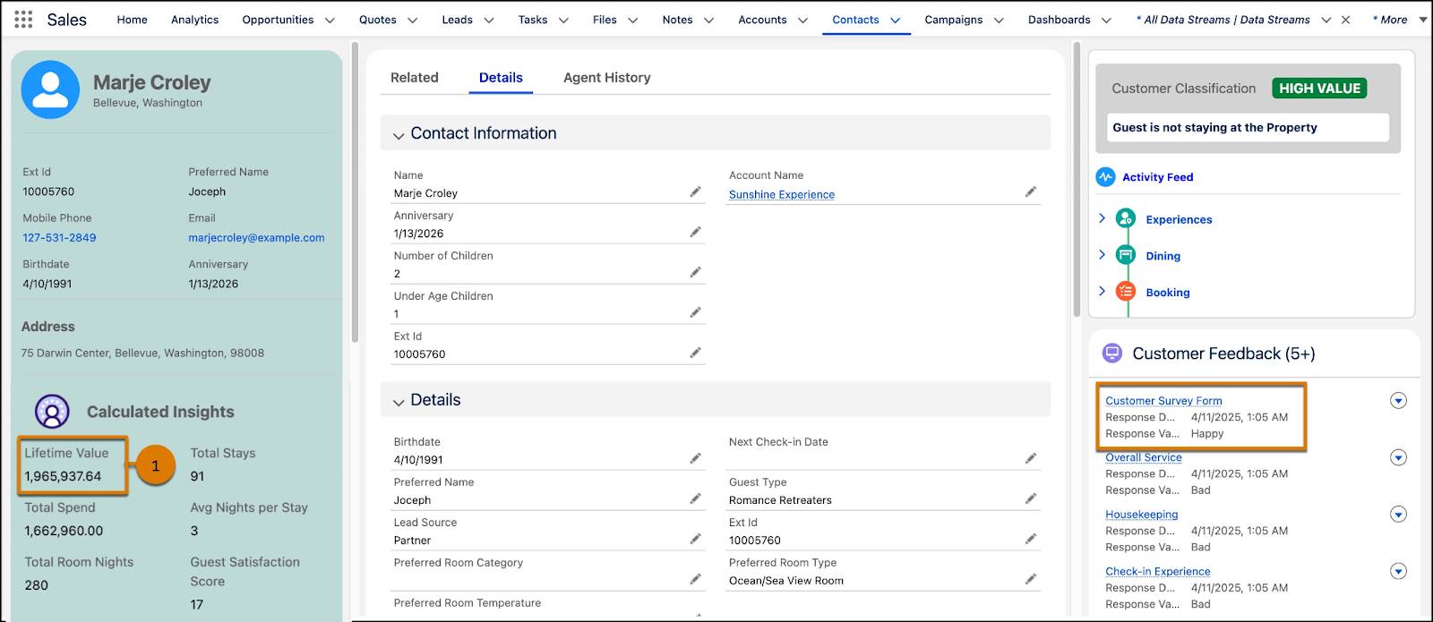Screen dimensions: 1433x622
Task: Click the Total Spend 1,662,960.00 value
Action: (64, 531)
